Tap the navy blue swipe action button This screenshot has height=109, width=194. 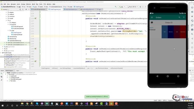[x=171, y=32]
